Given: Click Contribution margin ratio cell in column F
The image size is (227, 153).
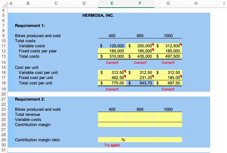Looking at the screenshot, I should (x=140, y=140).
